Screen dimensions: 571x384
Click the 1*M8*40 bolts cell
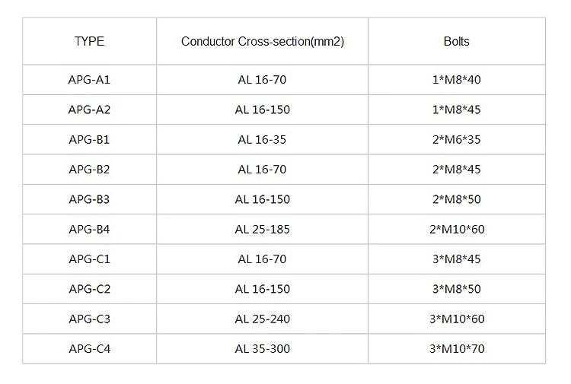[457, 79]
